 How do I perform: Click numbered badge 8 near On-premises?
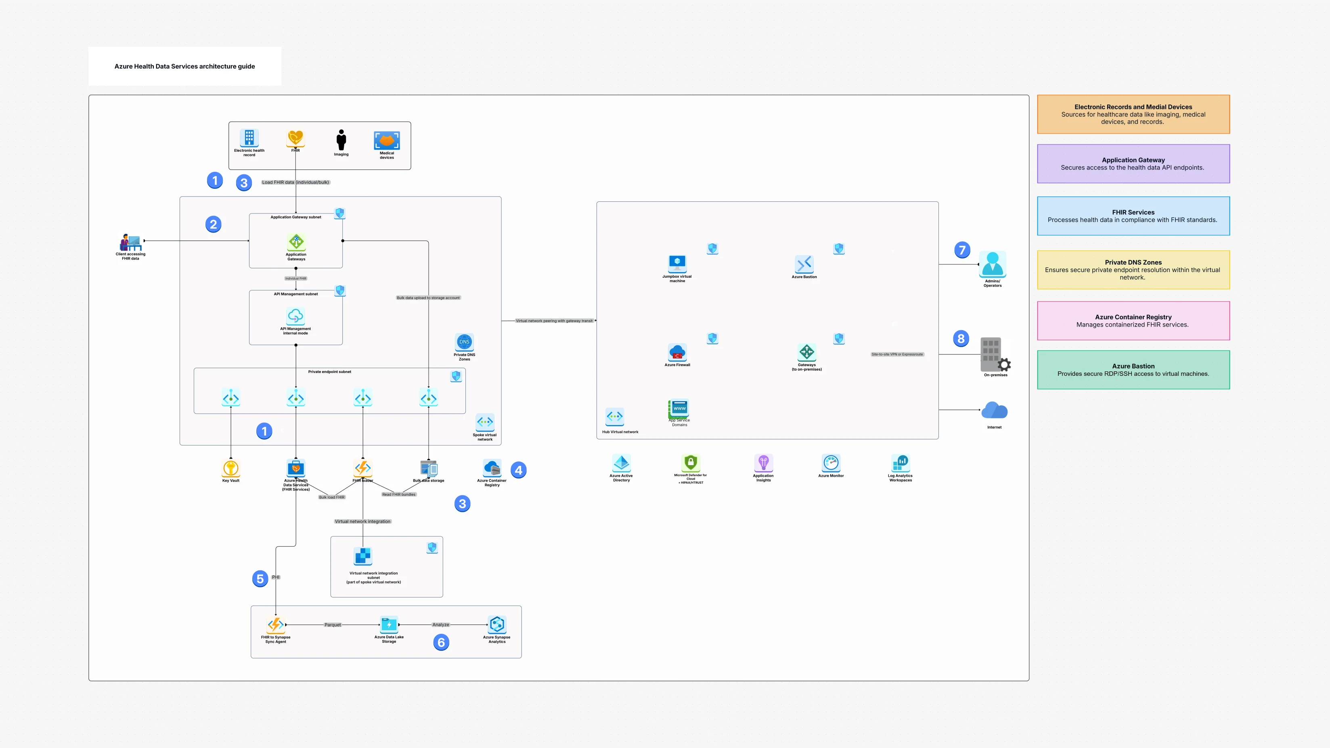coord(961,339)
